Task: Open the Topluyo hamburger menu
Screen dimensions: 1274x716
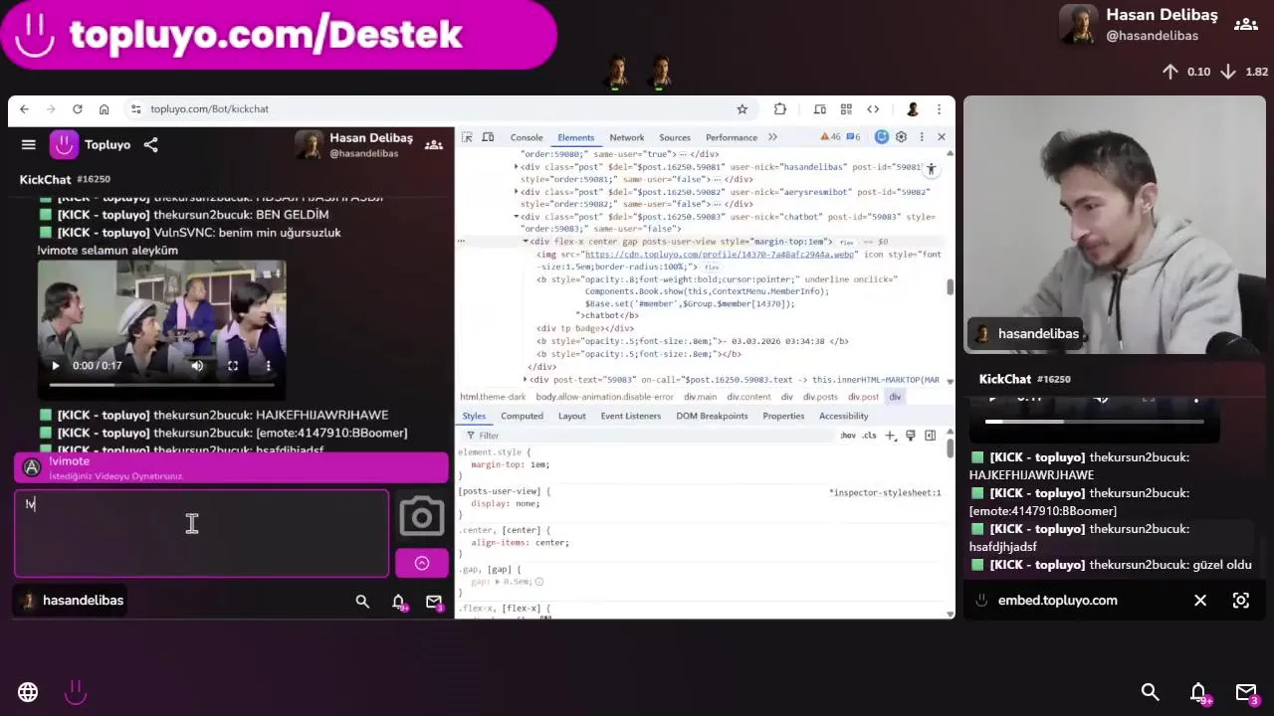Action: point(28,145)
